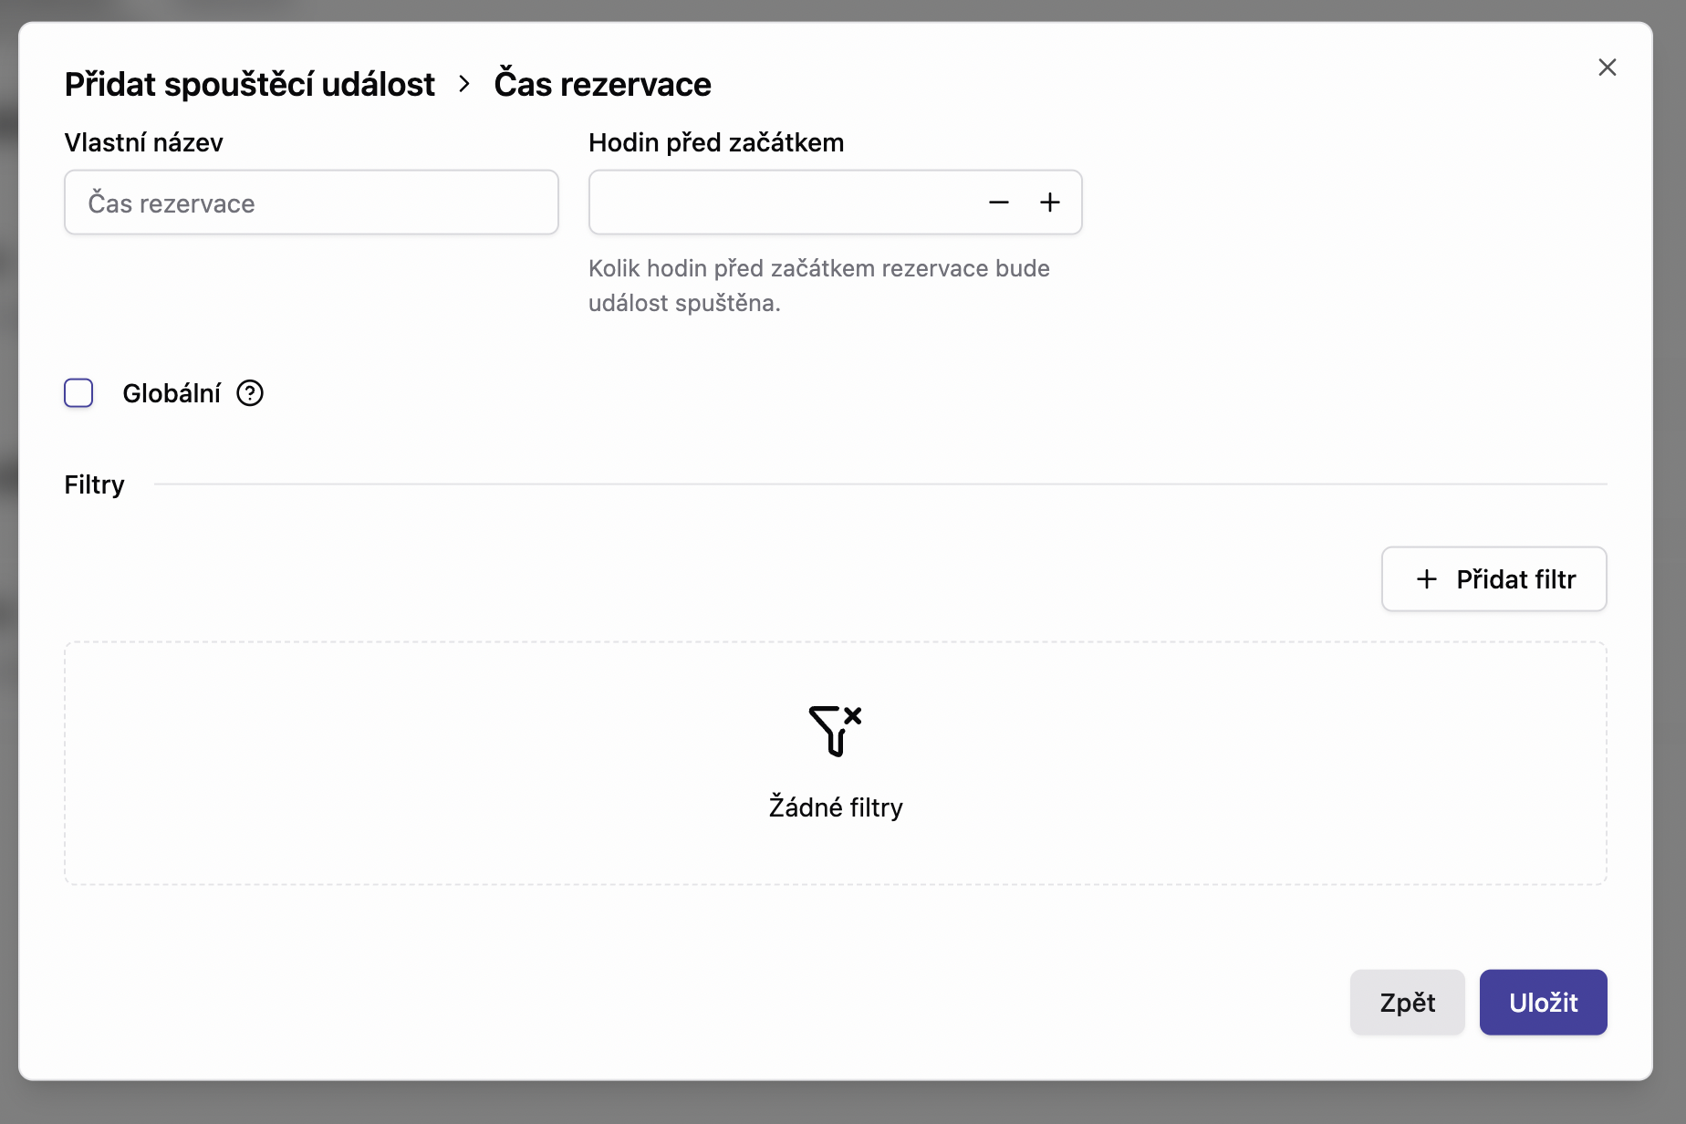The image size is (1686, 1124).
Task: Click the minus icon in hours stepper
Action: [x=999, y=203]
